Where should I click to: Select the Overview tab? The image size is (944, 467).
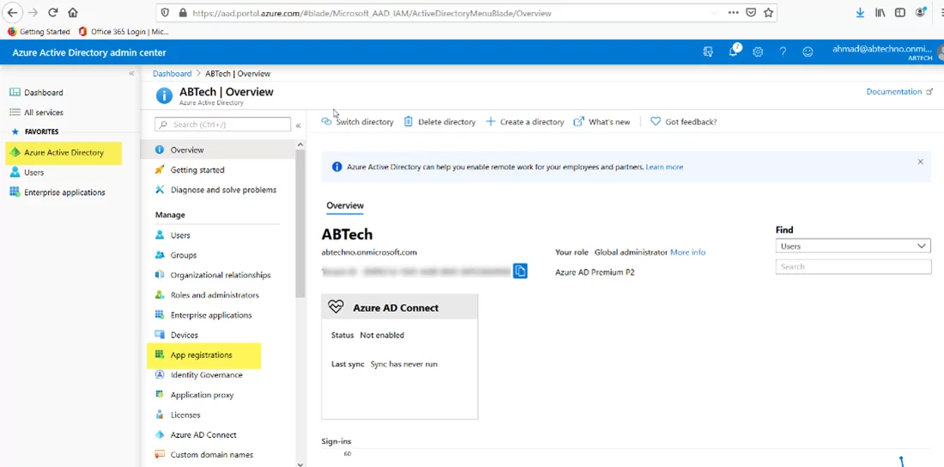(x=345, y=206)
